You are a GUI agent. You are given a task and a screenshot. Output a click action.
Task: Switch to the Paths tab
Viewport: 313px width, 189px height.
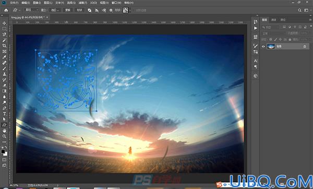pos(283,20)
